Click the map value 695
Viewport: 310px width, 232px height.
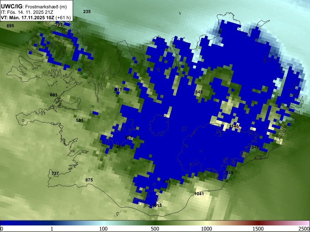pos(10,26)
